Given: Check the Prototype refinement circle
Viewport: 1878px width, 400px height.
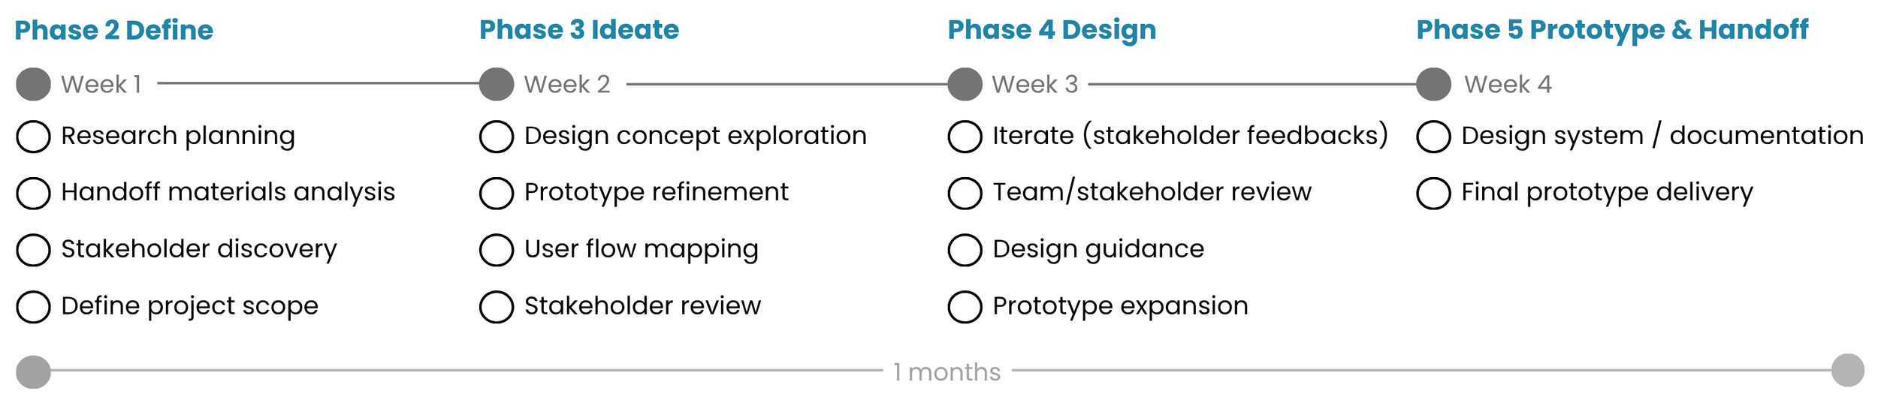Looking at the screenshot, I should [x=497, y=193].
